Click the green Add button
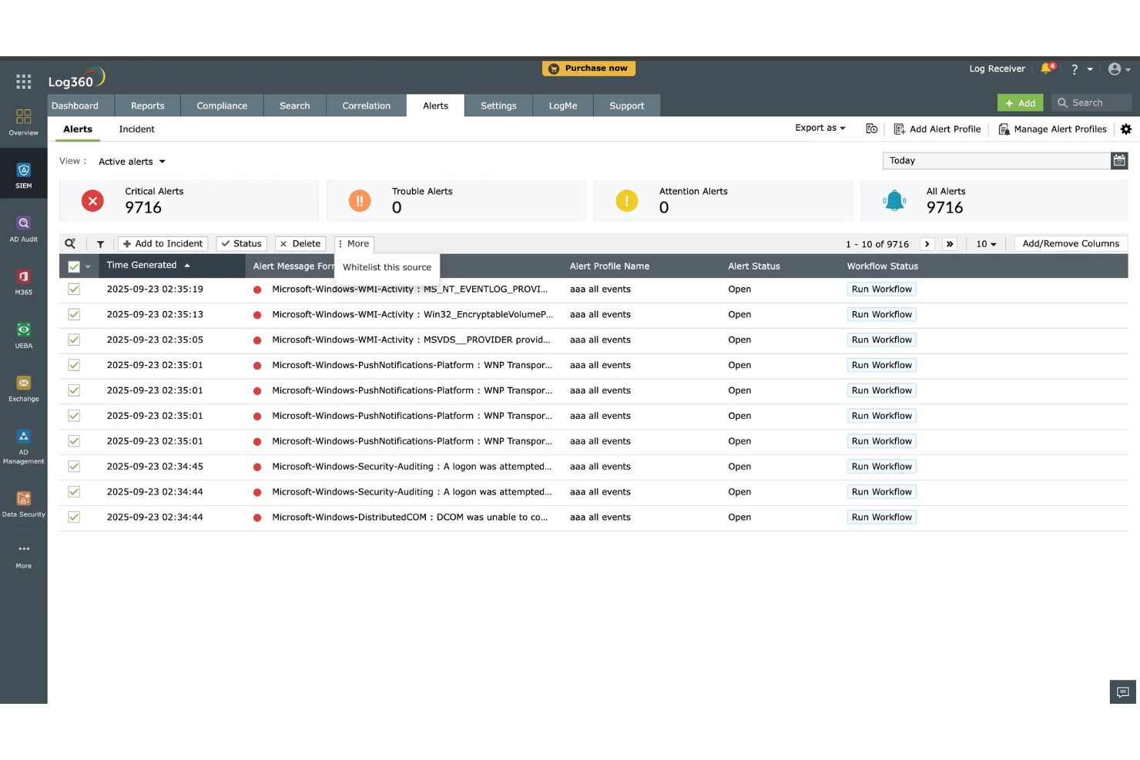 [1021, 103]
